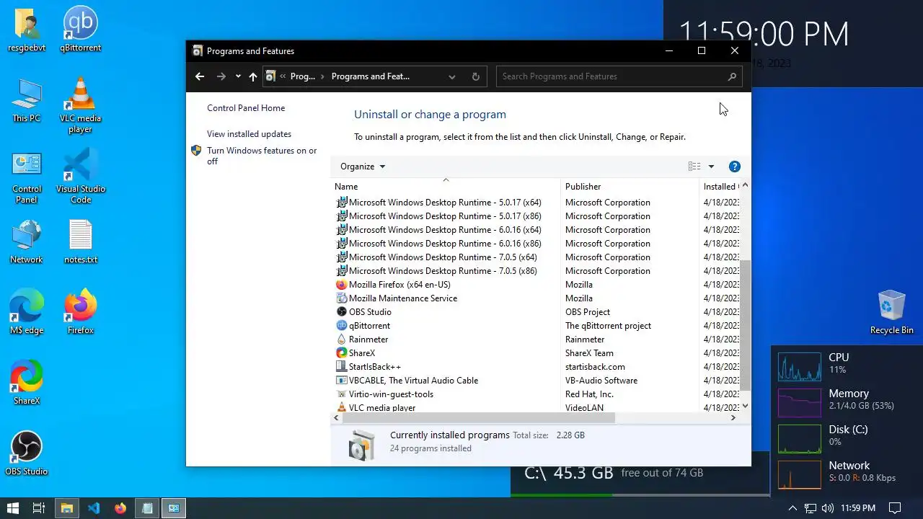
Task: Click the change view icon
Action: [x=694, y=167]
